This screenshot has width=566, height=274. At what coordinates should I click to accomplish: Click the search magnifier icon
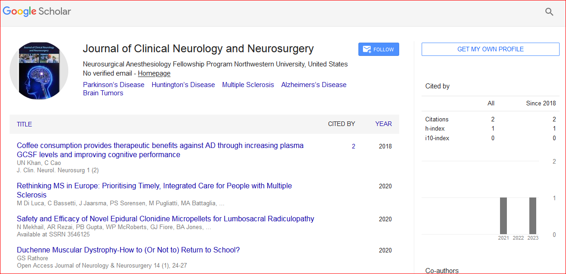pyautogui.click(x=549, y=12)
